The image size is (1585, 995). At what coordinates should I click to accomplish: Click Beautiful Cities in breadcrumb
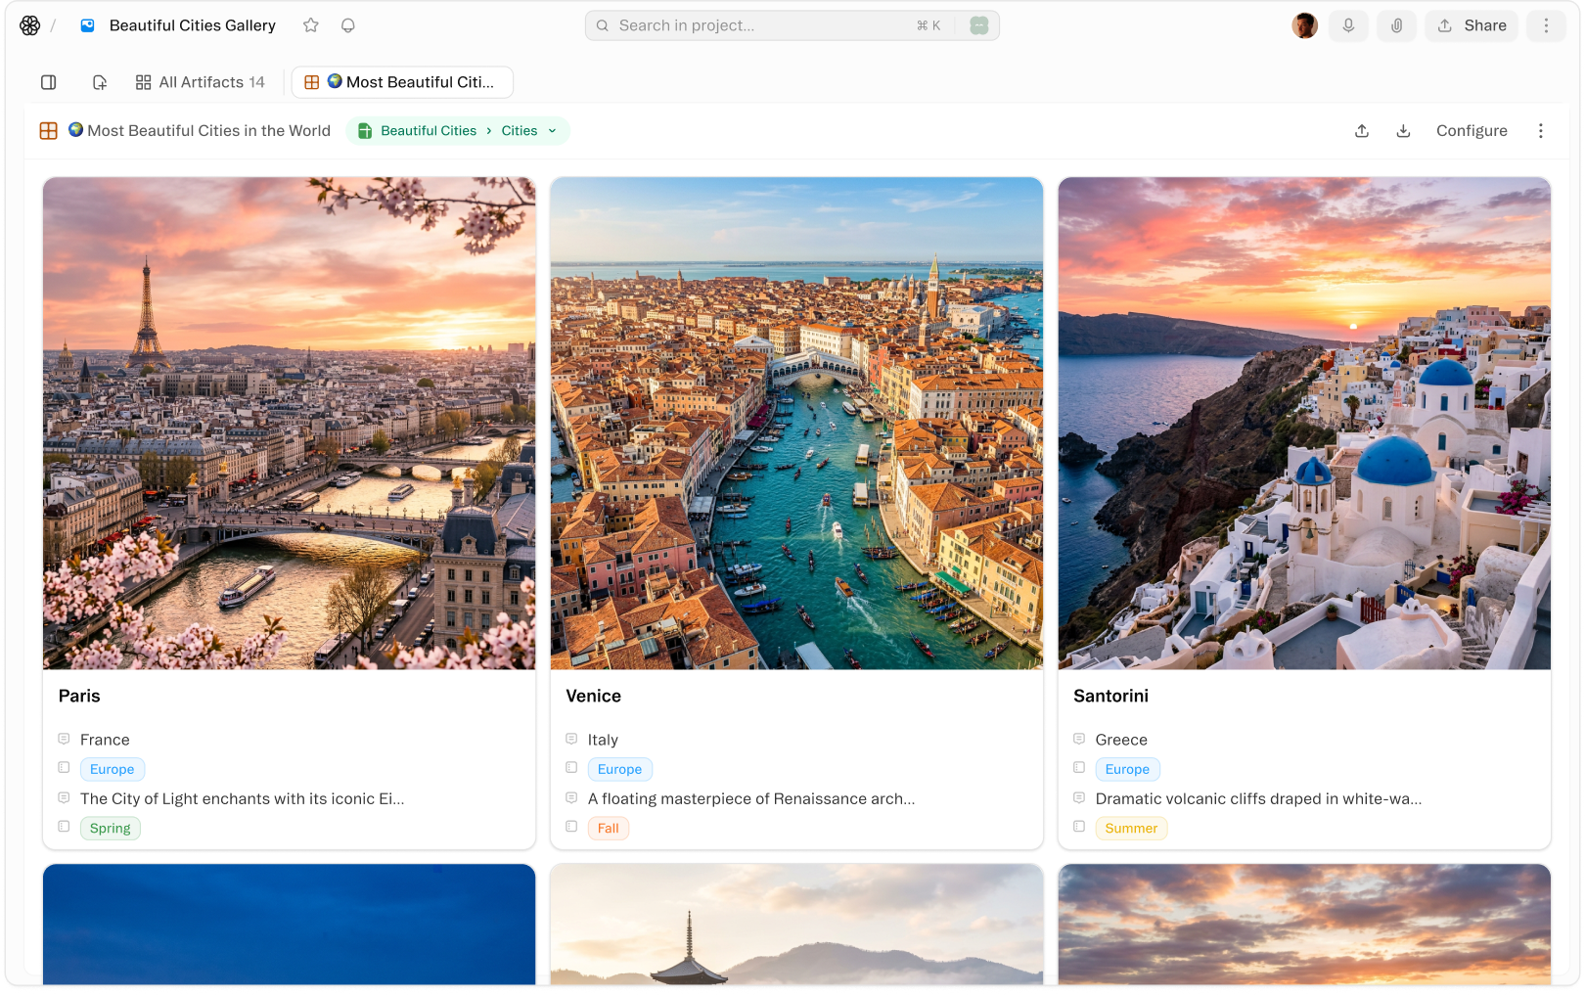(428, 131)
